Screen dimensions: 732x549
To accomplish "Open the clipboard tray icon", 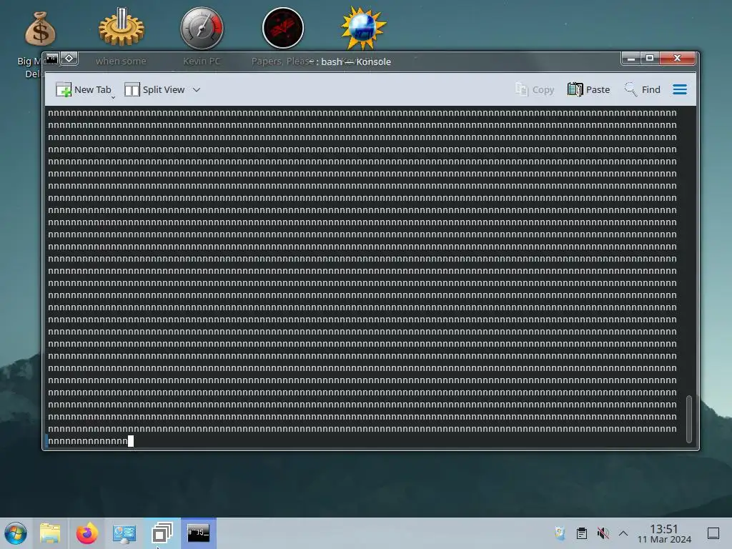I will [x=582, y=533].
